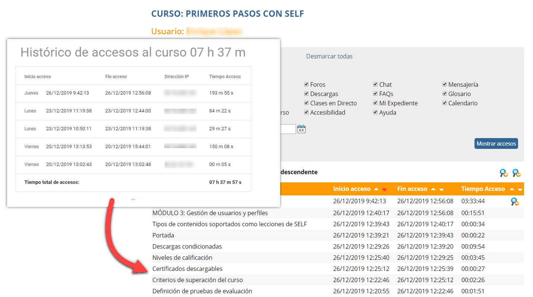The width and height of the screenshot is (533, 297).
Task: Sort Fin acceso descending arrow
Action: click(441, 190)
